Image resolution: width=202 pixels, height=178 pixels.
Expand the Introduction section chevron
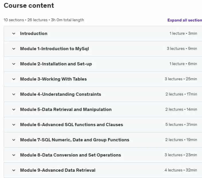[x=14, y=34]
